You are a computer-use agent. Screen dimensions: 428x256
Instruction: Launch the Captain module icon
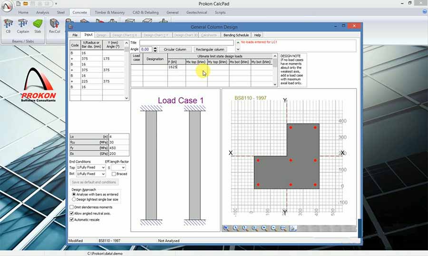click(23, 26)
